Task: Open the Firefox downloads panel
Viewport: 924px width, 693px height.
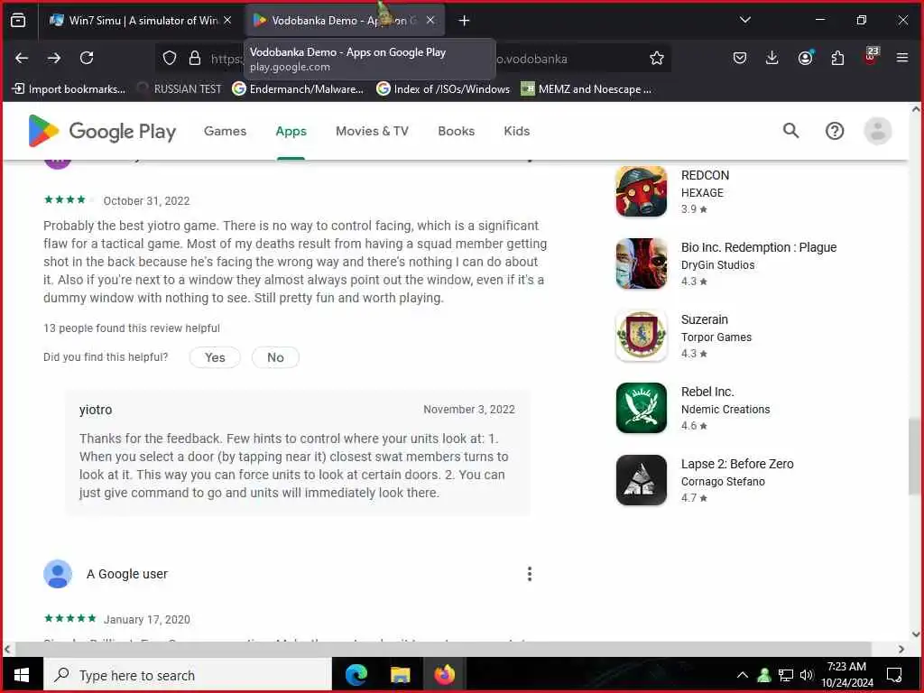Action: point(772,58)
